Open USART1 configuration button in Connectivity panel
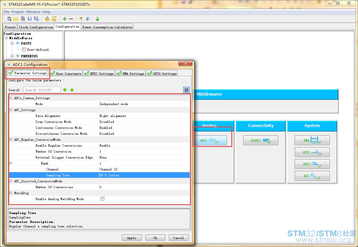358x247 pixels. (261, 140)
